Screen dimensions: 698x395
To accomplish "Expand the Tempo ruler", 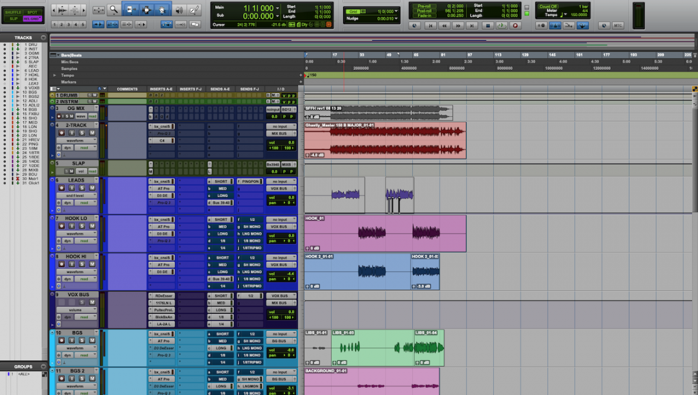I will [55, 75].
